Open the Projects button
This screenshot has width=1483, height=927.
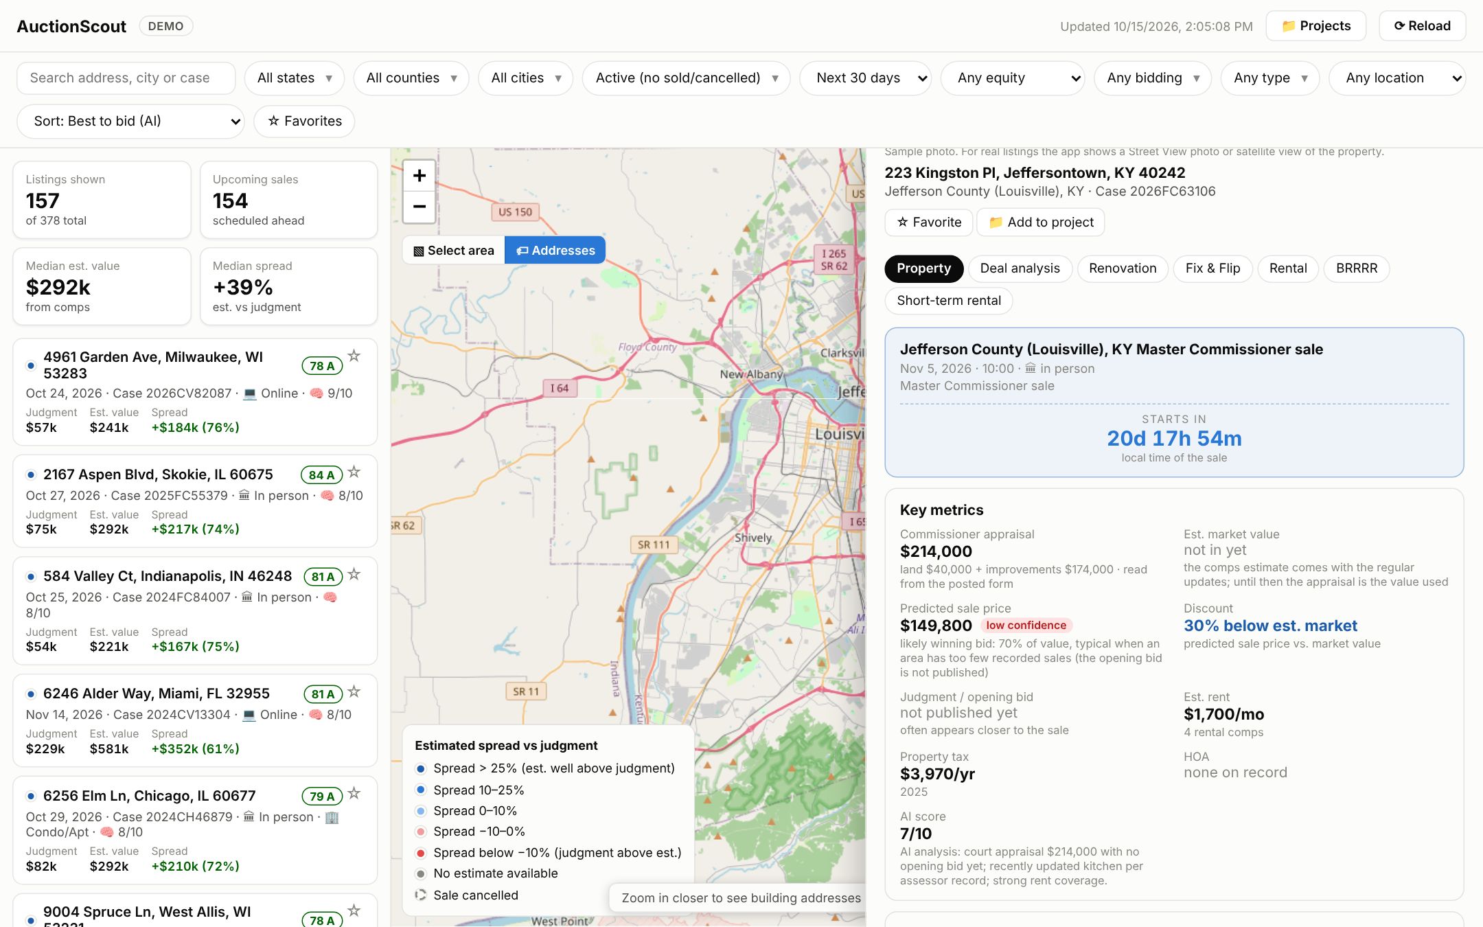point(1316,26)
